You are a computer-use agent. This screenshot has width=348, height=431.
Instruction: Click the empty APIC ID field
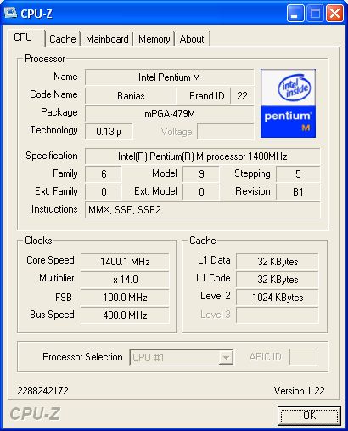[303, 357]
